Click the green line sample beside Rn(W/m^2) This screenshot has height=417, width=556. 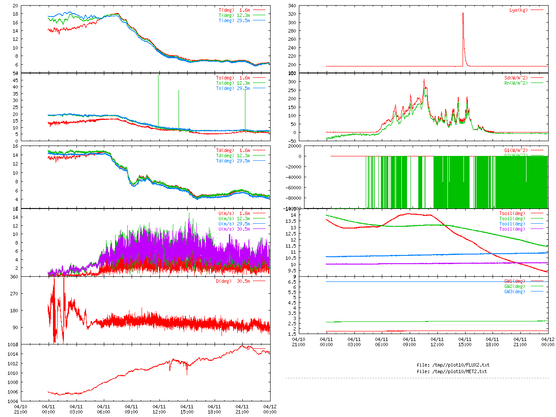pos(537,83)
